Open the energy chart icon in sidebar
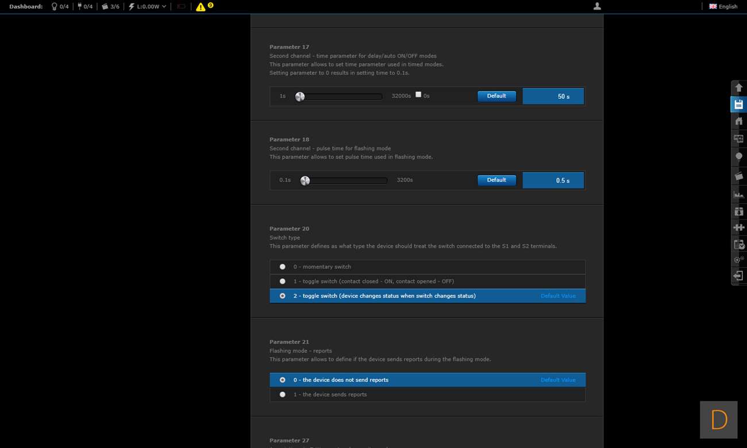The width and height of the screenshot is (747, 448). click(x=738, y=194)
